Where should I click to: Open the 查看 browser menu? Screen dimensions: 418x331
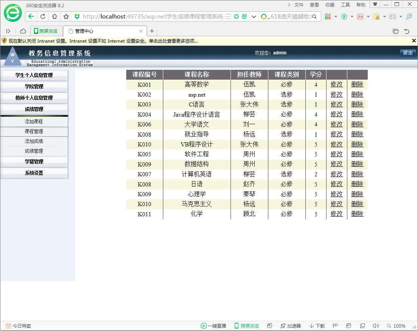click(314, 5)
